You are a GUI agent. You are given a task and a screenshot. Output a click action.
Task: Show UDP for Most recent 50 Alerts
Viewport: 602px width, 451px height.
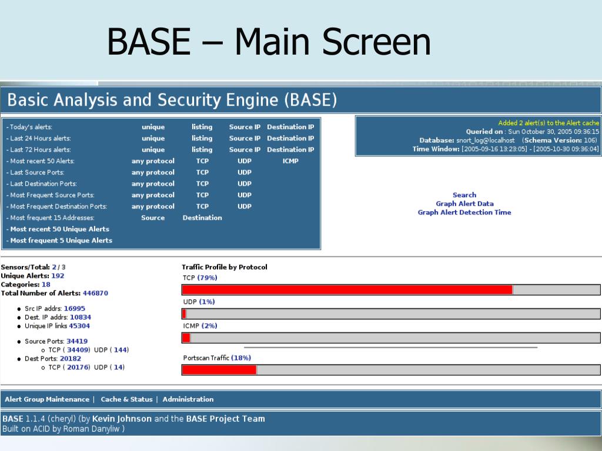point(245,161)
